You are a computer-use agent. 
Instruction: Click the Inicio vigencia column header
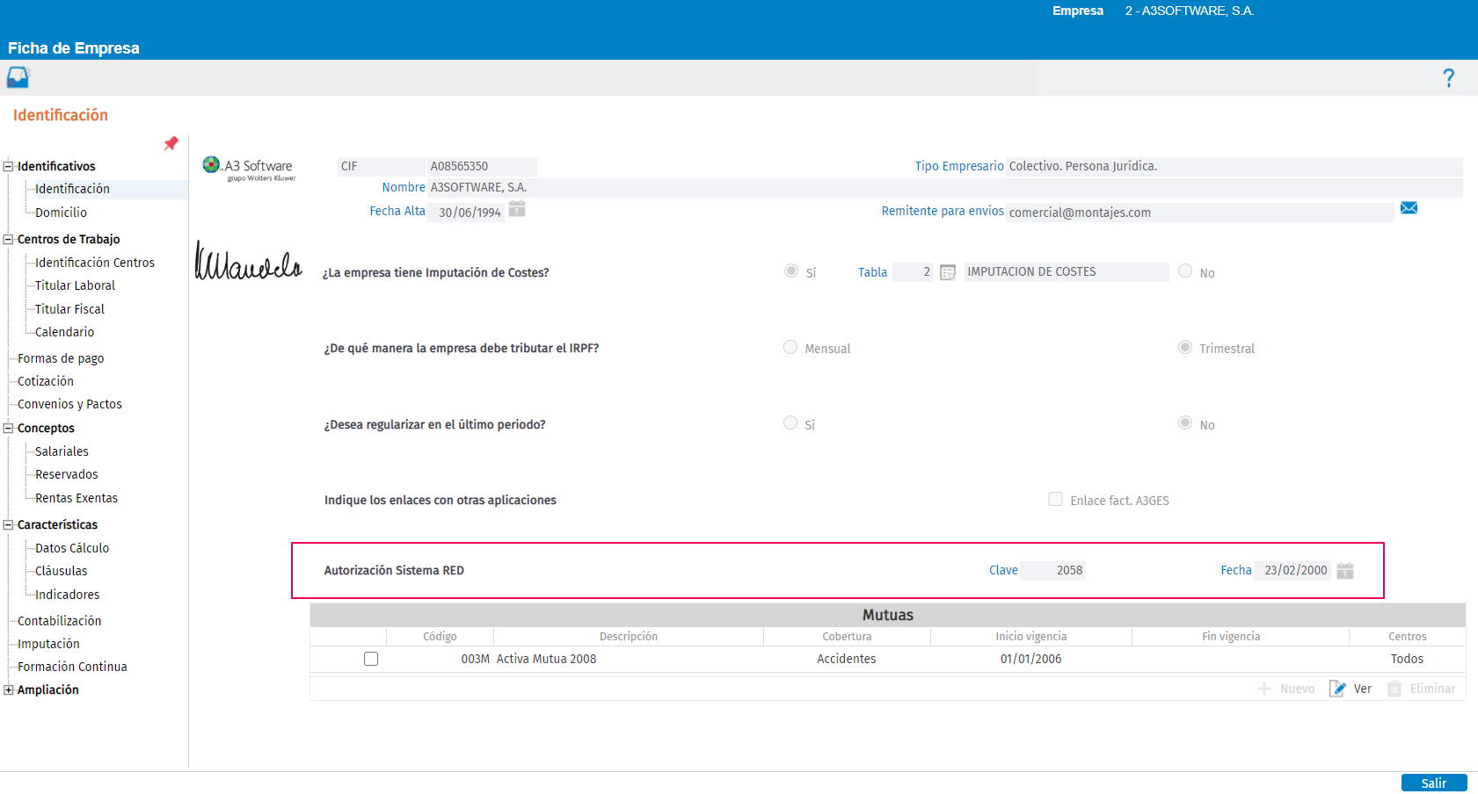[1031, 637]
